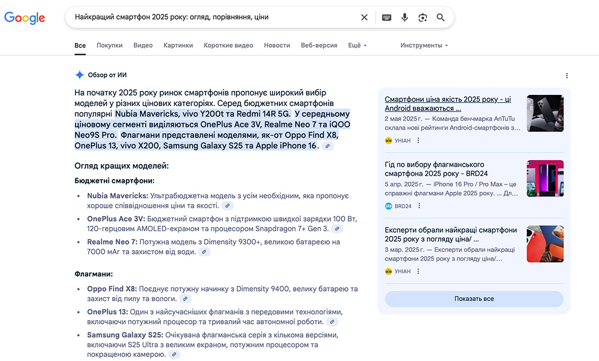Click the 'Oppo Find X8:' bullet title
599x361 pixels.
(x=112, y=289)
